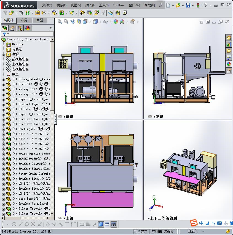Click the Reference Geometry icon

[72, 13]
